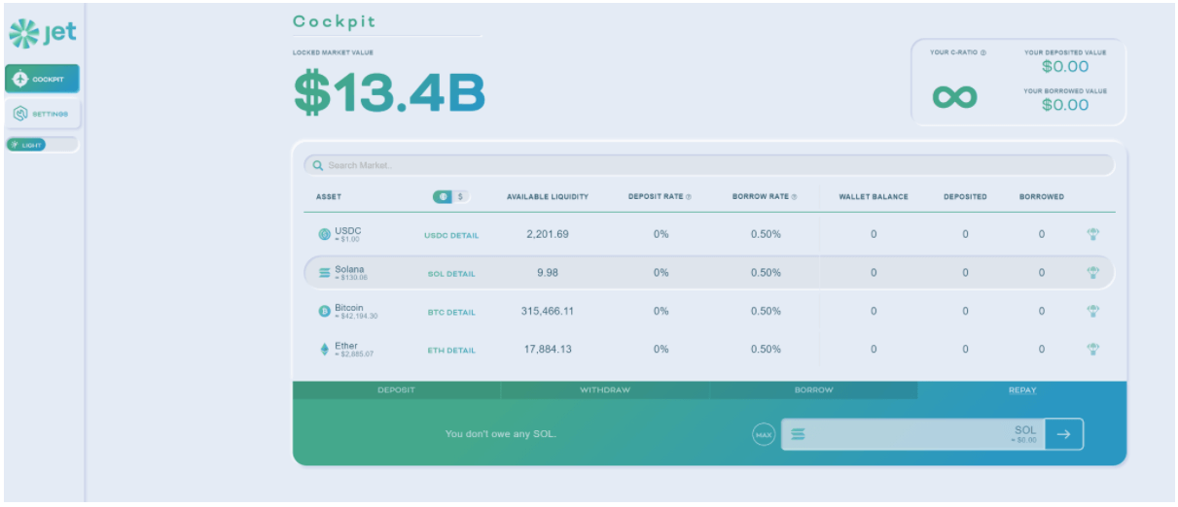Viewport: 1178px width, 507px height.
Task: Open Settings from the sidebar
Action: pos(42,114)
